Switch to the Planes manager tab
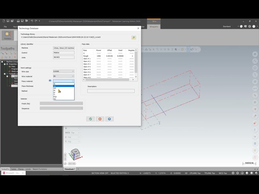 pos(21,169)
